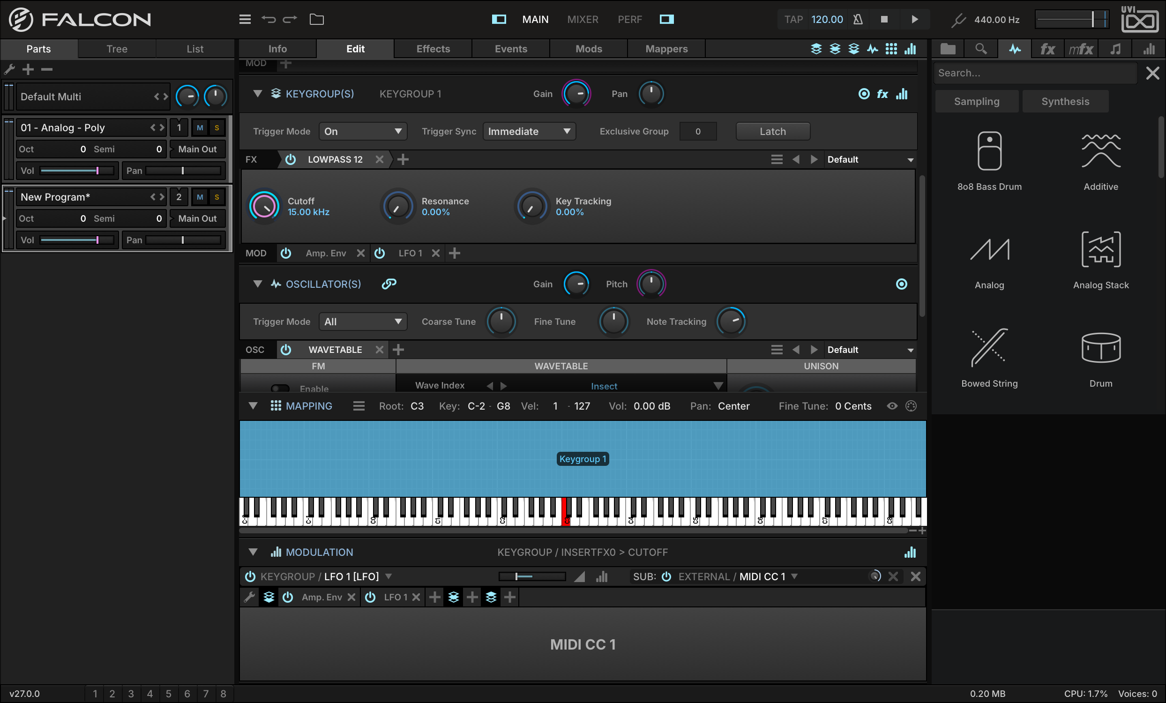This screenshot has width=1166, height=703.
Task: Click the tuning fork icon
Action: [958, 20]
